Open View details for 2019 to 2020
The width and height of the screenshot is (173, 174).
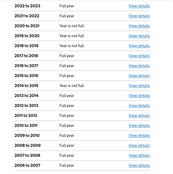tap(139, 36)
